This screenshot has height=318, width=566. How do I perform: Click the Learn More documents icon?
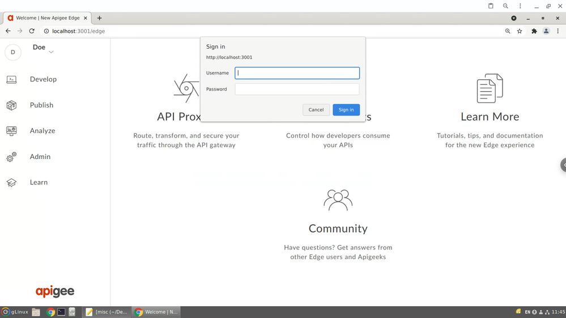[490, 88]
